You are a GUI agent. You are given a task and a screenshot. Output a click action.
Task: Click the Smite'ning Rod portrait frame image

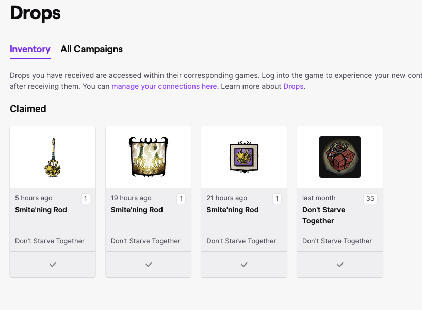coord(148,157)
